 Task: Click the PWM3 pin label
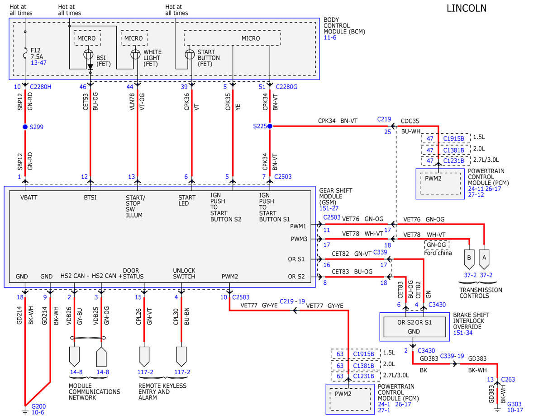(299, 239)
